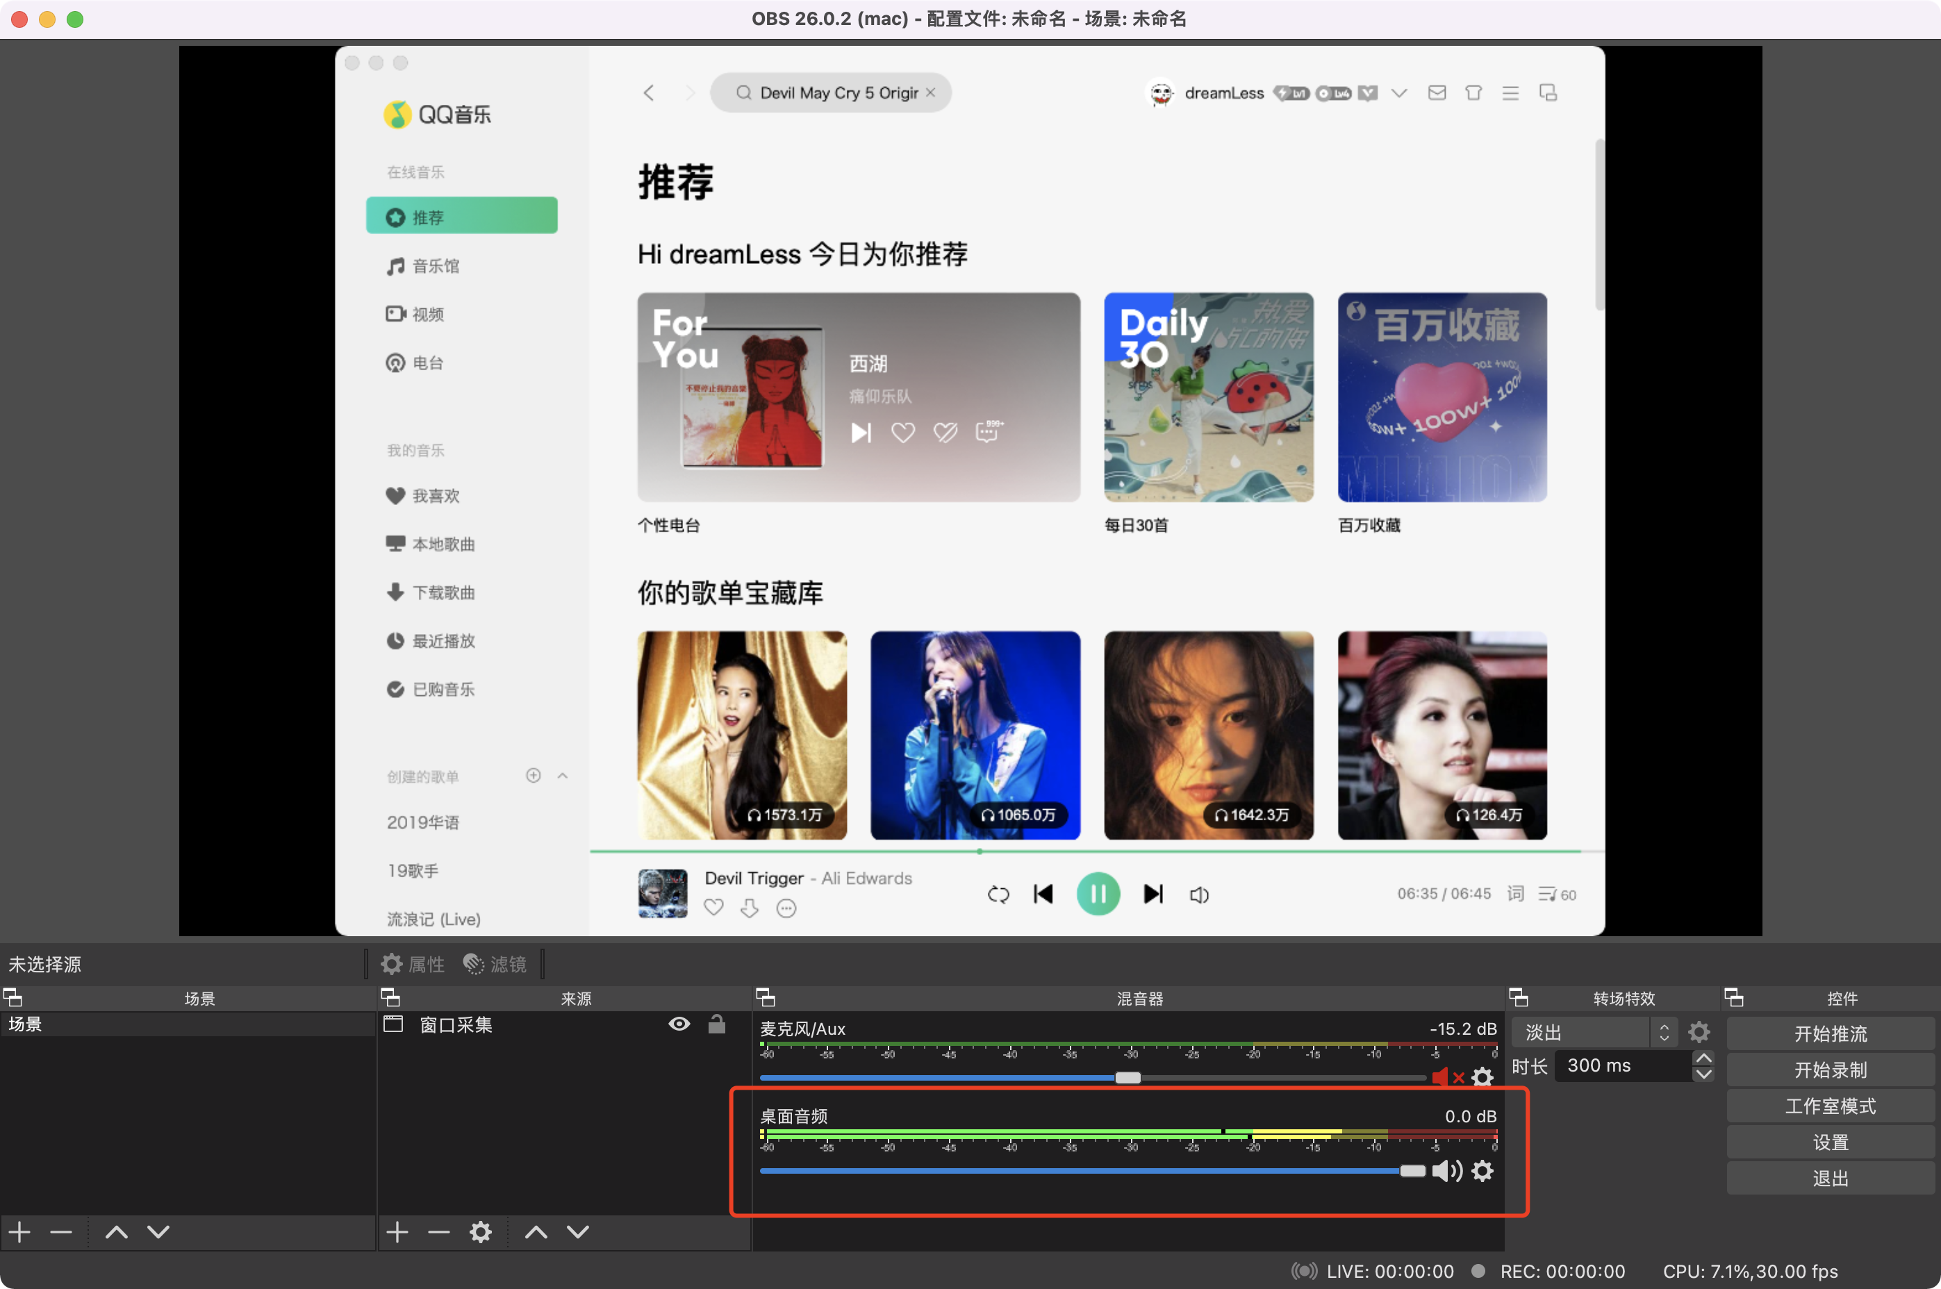Open transition properties gear beside 淡出
1941x1289 pixels.
[1699, 1032]
